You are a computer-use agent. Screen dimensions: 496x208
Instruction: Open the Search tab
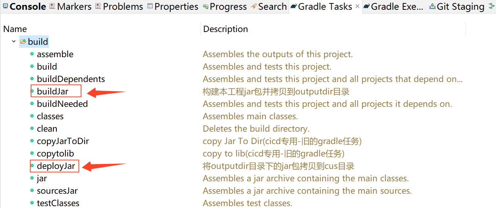point(272,6)
